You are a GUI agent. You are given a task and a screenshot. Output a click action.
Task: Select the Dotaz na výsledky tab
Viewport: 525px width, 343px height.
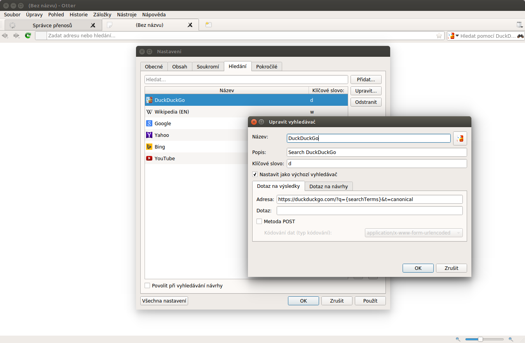tap(278, 186)
